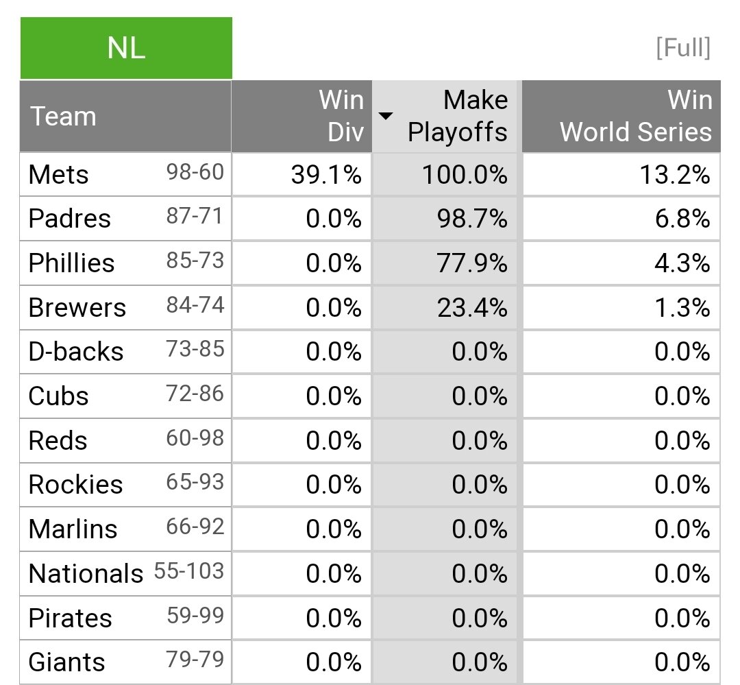Select the Mets team row
The image size is (740, 685).
pos(59,174)
